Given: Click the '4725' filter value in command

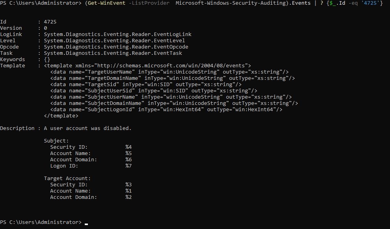Looking at the screenshot, I should [370, 3].
